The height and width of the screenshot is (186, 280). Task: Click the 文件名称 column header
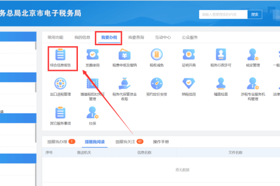[235, 153]
